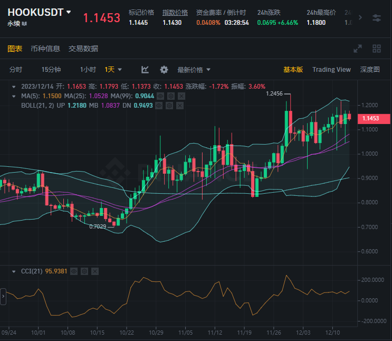Open chart settings gear icon

(x=164, y=70)
